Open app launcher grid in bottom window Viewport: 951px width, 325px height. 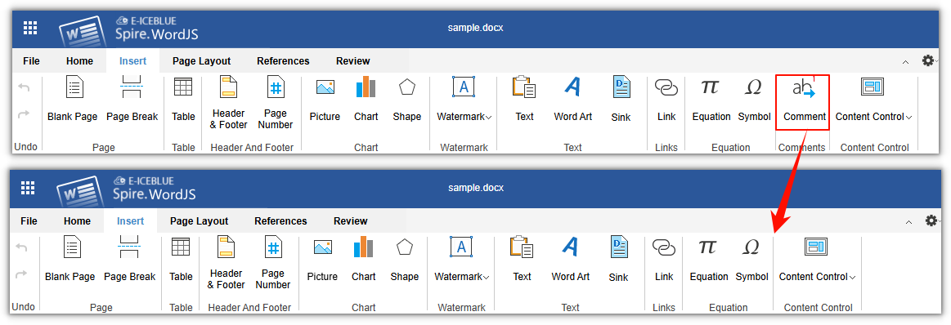pyautogui.click(x=28, y=188)
